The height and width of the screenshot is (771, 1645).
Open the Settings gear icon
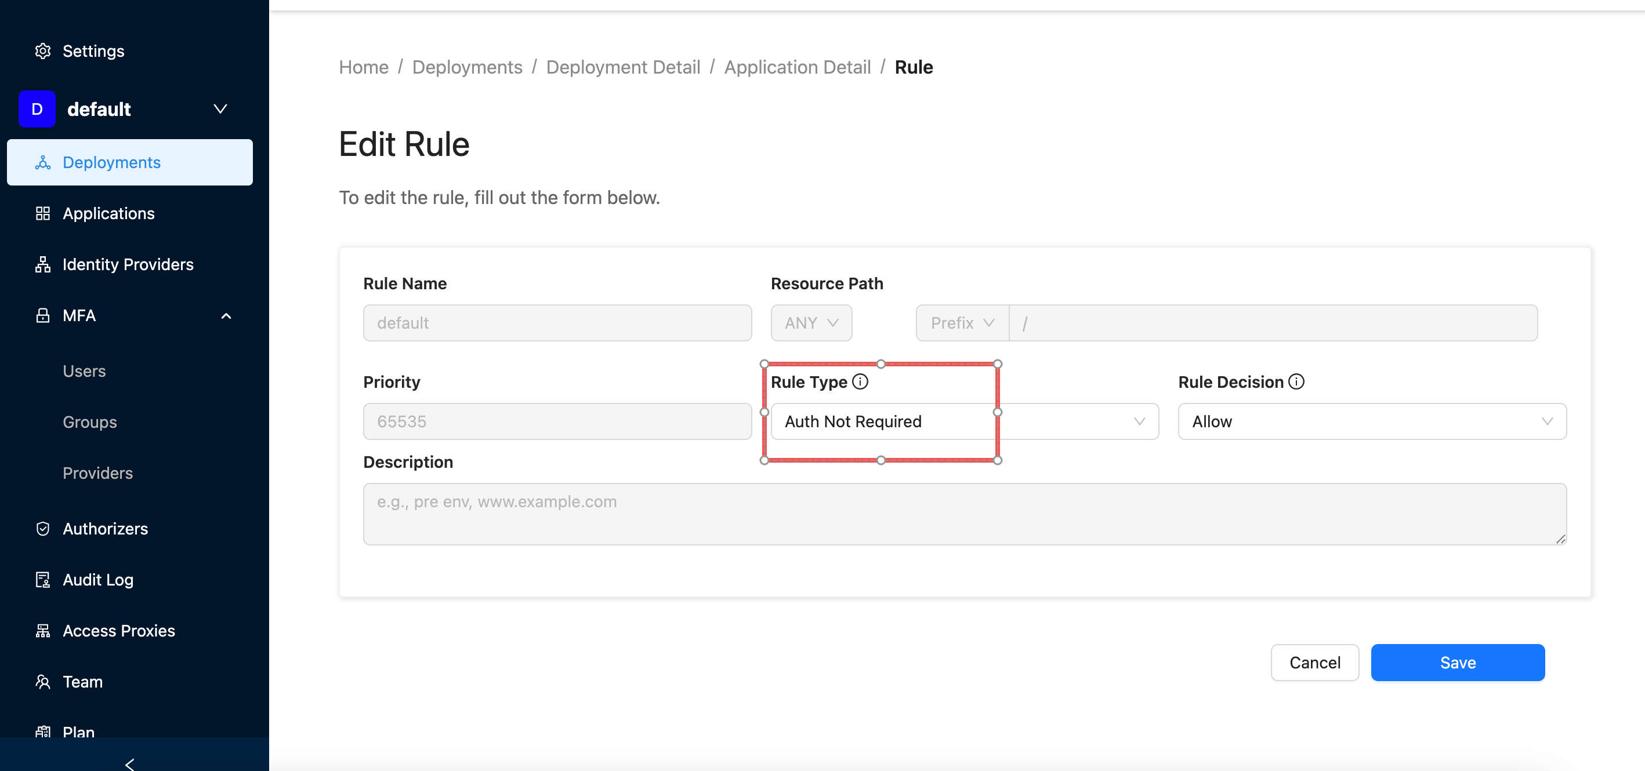point(43,50)
